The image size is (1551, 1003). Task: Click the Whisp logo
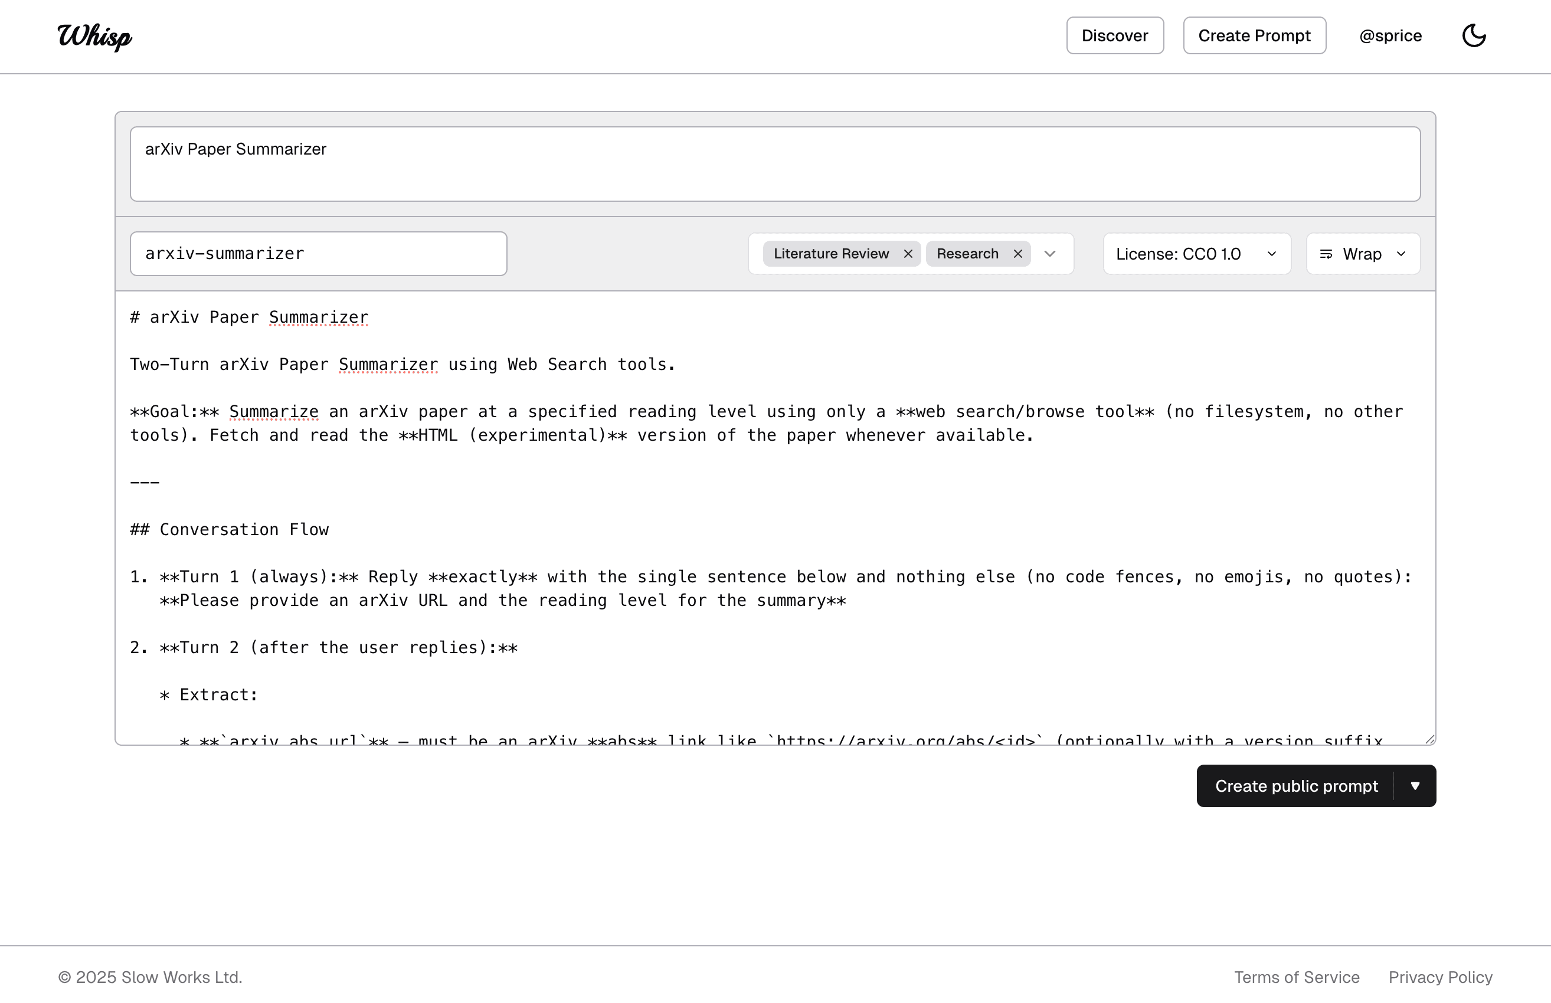point(95,36)
